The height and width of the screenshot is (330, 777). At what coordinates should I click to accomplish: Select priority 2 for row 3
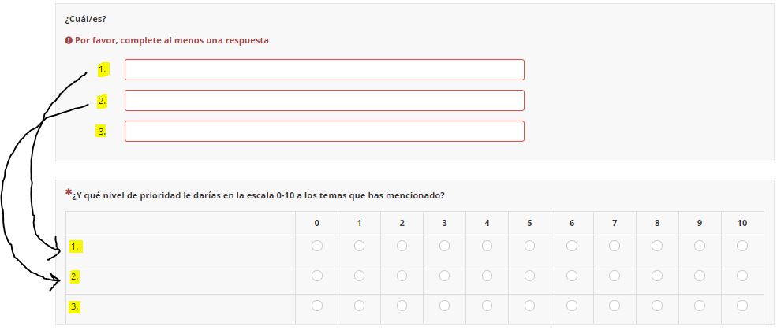click(x=402, y=306)
